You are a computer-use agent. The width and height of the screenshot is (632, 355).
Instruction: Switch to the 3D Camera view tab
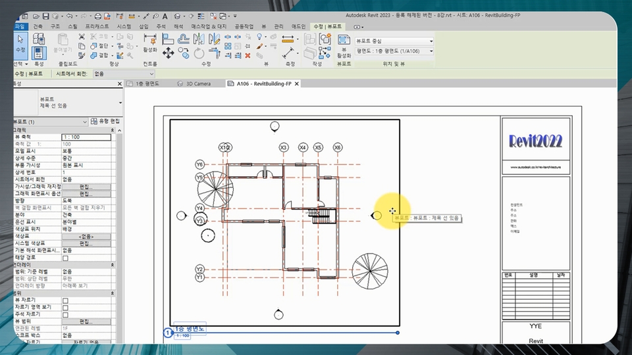click(198, 83)
